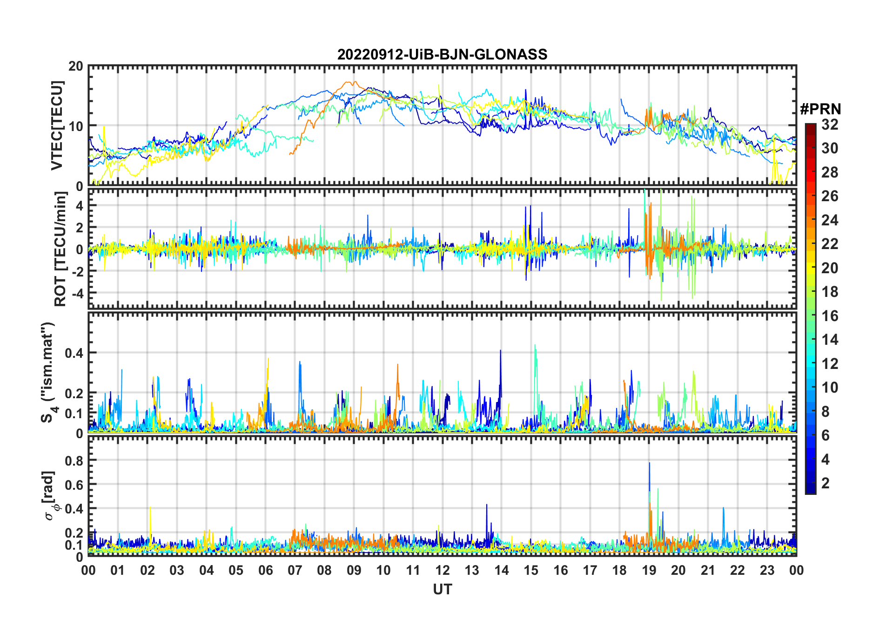Click x-axis hour tick 10
This screenshot has height=618, width=885.
[x=383, y=570]
